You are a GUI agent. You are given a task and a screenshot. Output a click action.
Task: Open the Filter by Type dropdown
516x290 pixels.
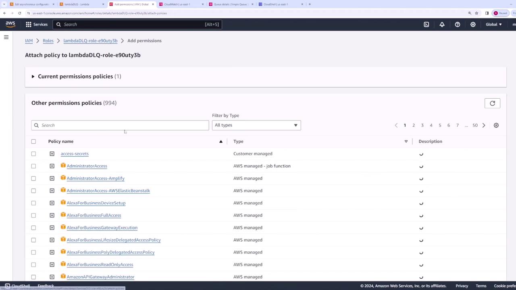click(x=256, y=125)
